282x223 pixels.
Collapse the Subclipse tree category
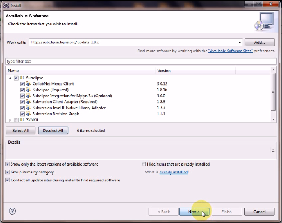(x=10, y=78)
